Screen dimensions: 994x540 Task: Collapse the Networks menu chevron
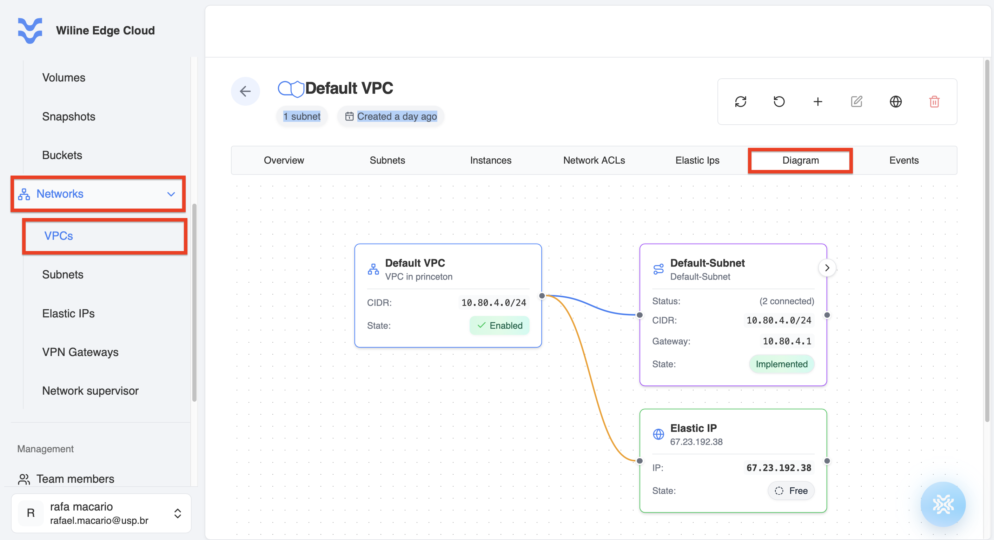(x=171, y=194)
